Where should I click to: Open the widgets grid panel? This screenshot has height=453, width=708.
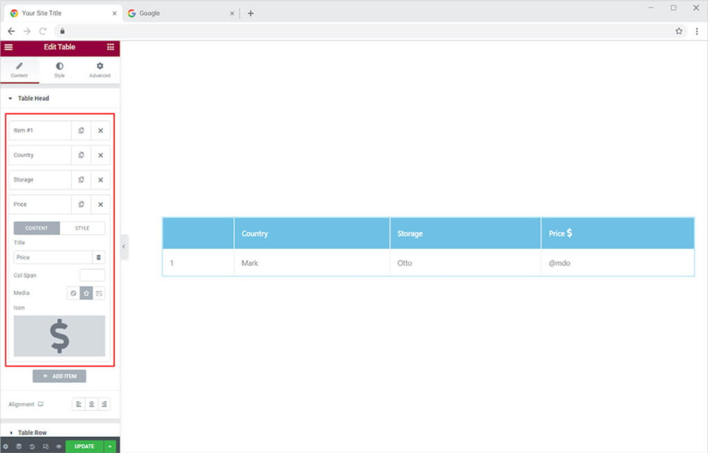click(x=111, y=47)
